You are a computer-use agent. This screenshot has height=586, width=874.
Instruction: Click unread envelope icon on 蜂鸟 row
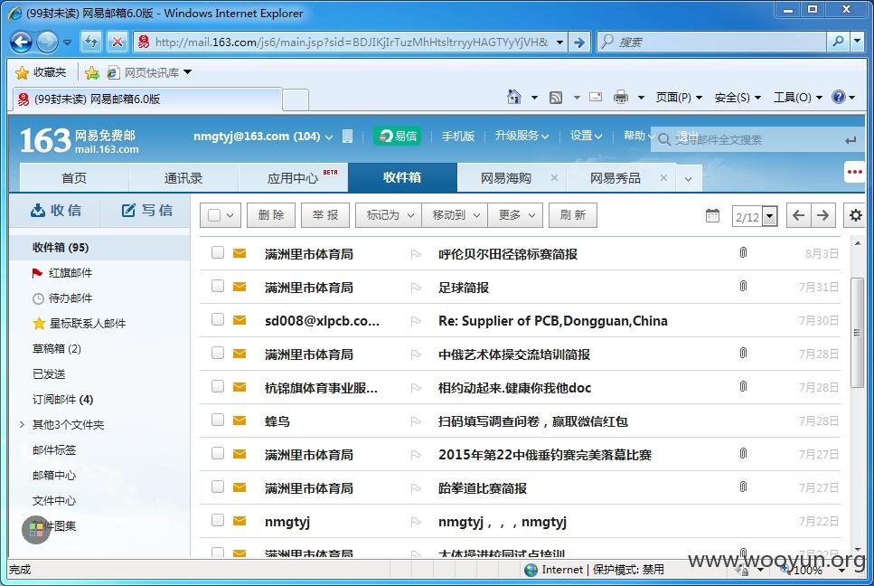click(x=240, y=421)
